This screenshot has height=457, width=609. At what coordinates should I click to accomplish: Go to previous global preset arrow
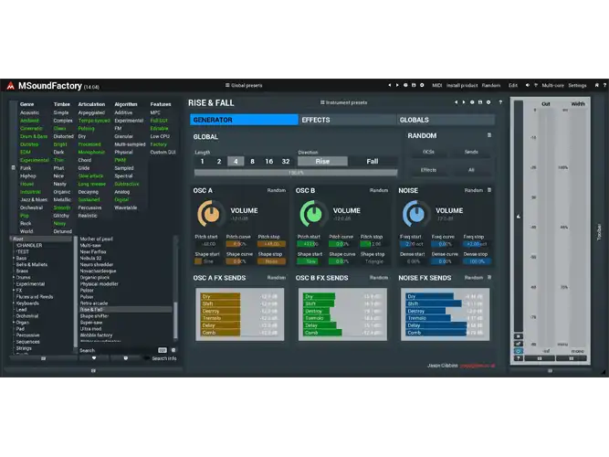[390, 85]
